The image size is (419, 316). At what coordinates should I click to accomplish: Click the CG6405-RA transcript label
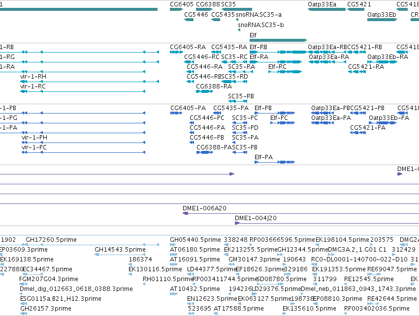[188, 47]
